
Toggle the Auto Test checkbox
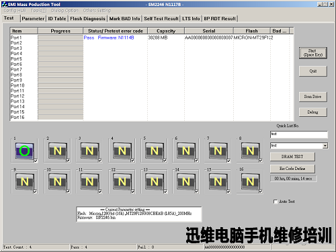(276, 202)
